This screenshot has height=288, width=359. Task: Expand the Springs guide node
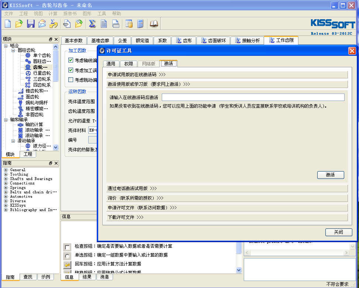coord(6,188)
